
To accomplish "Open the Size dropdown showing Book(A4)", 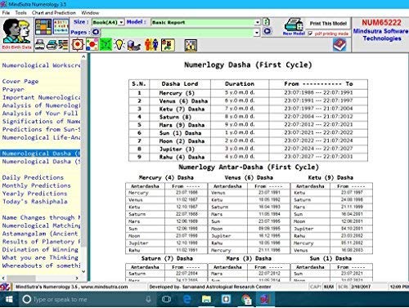I will (108, 22).
